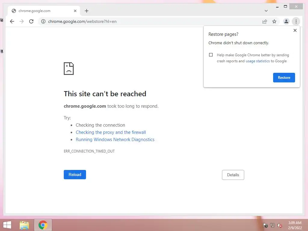Maximize the Chrome window
The height and width of the screenshot is (231, 308).
click(285, 7)
